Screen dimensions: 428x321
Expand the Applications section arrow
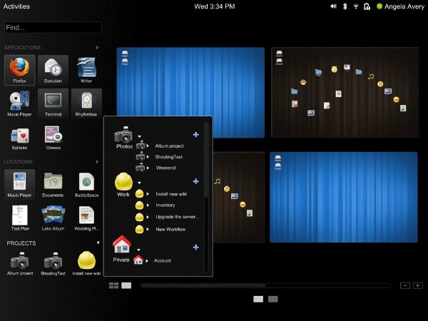[x=98, y=48]
